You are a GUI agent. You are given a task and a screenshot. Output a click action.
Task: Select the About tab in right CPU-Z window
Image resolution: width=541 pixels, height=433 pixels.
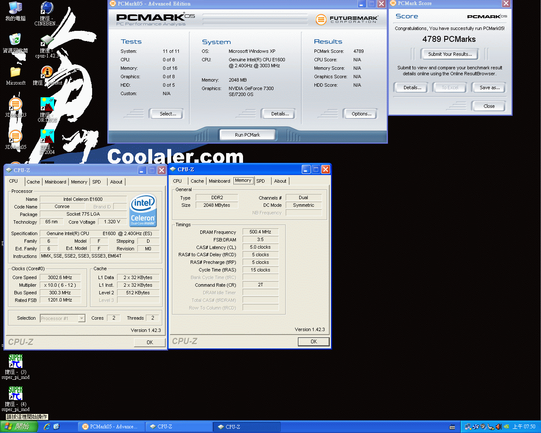280,181
